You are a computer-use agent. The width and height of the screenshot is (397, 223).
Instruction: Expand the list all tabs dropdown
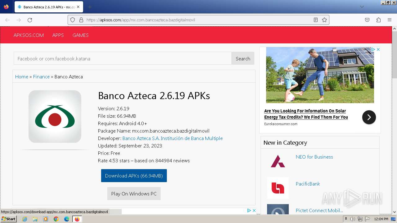tap(362, 7)
